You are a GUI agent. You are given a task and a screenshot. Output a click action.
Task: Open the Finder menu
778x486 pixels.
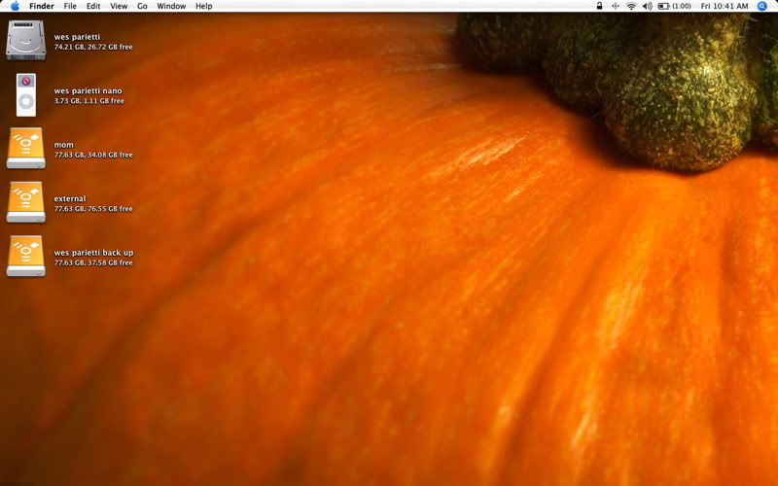[x=42, y=6]
